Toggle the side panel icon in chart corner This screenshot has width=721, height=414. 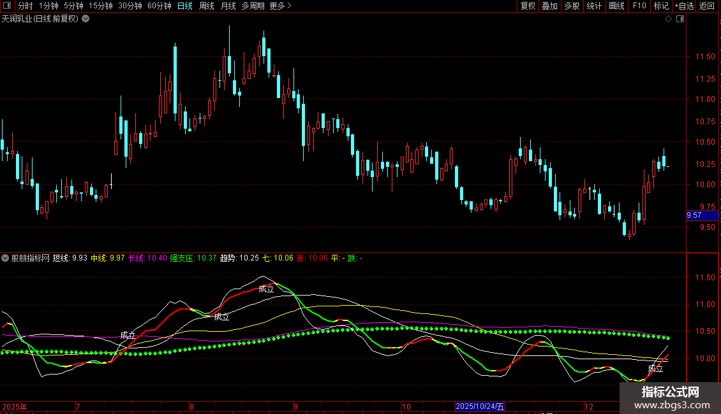tap(680, 19)
